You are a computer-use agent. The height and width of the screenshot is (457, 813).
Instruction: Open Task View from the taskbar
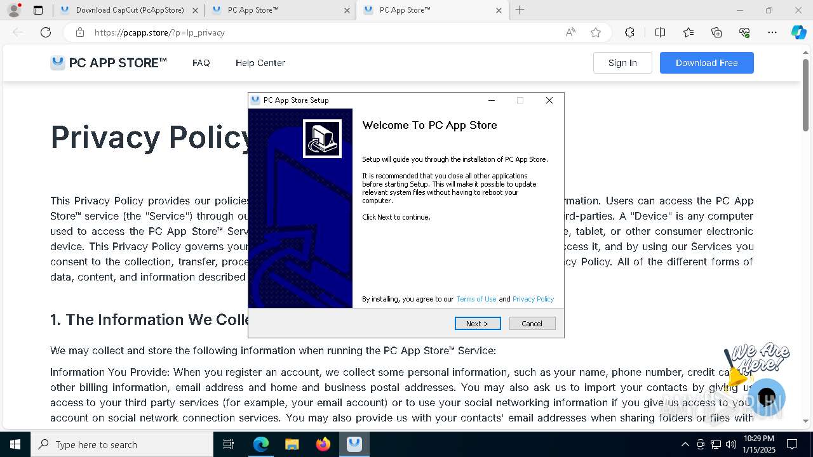229,444
